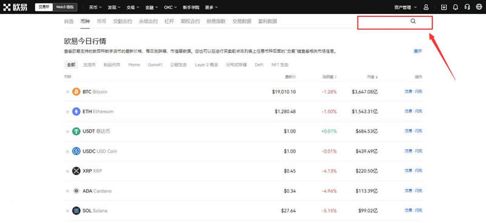Expand the 金融 dropdown menu

151,7
